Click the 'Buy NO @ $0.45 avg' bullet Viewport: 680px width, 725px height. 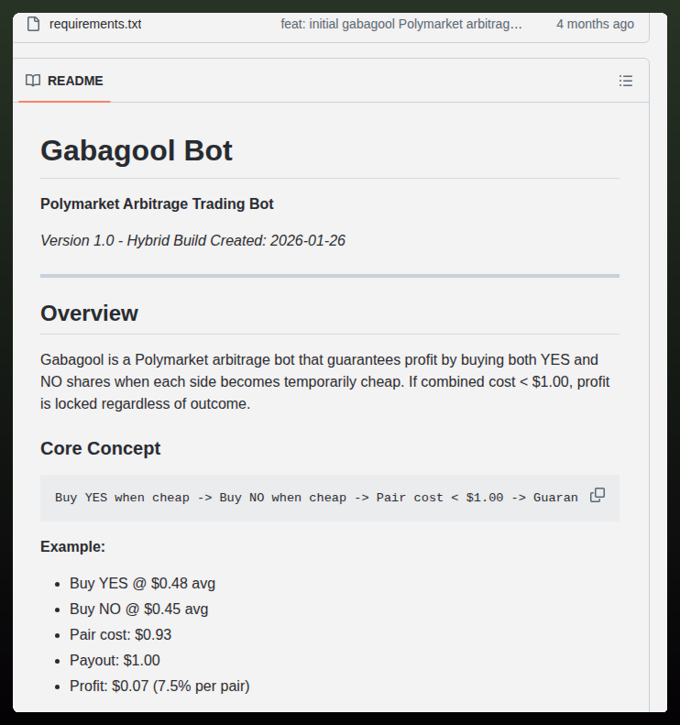tap(138, 610)
